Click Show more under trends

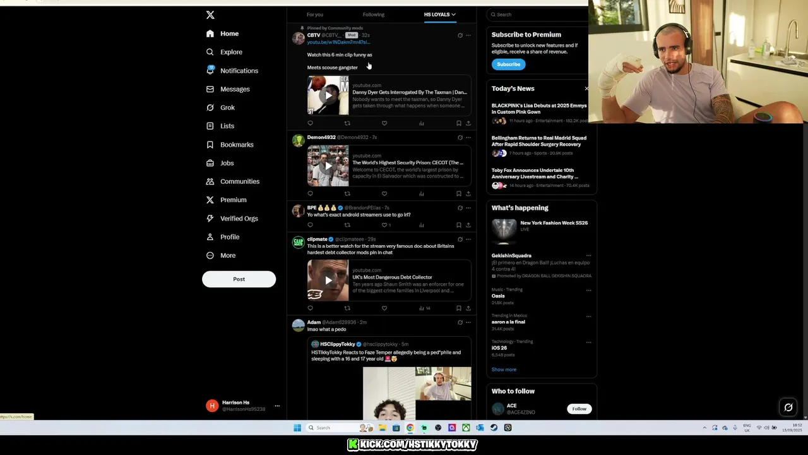(x=504, y=370)
